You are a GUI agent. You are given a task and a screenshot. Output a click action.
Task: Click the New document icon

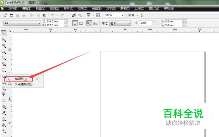pyautogui.click(x=5, y=15)
